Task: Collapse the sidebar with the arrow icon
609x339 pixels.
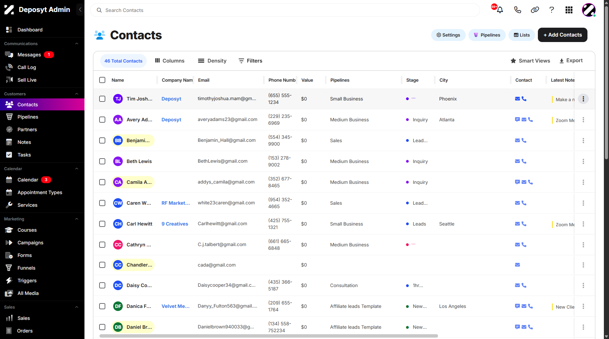Action: pyautogui.click(x=80, y=10)
